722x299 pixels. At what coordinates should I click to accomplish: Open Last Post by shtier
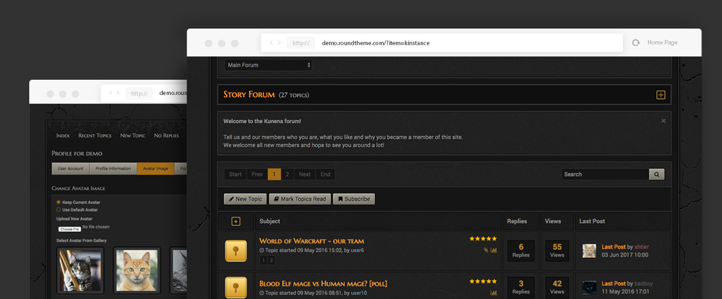click(614, 247)
